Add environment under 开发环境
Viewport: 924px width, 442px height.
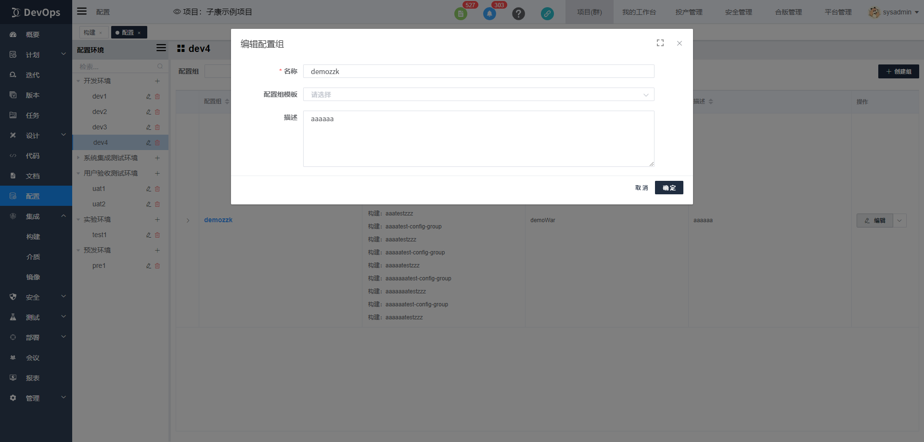pos(157,81)
